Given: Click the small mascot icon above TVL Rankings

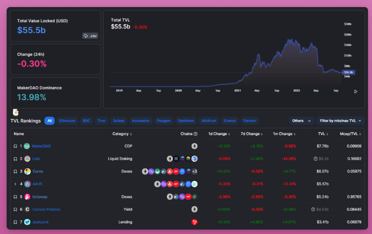Looking at the screenshot, I should point(16,112).
